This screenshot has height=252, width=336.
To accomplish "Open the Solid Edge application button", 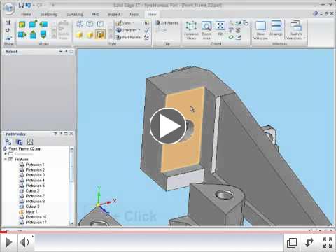I will pos(9,8).
